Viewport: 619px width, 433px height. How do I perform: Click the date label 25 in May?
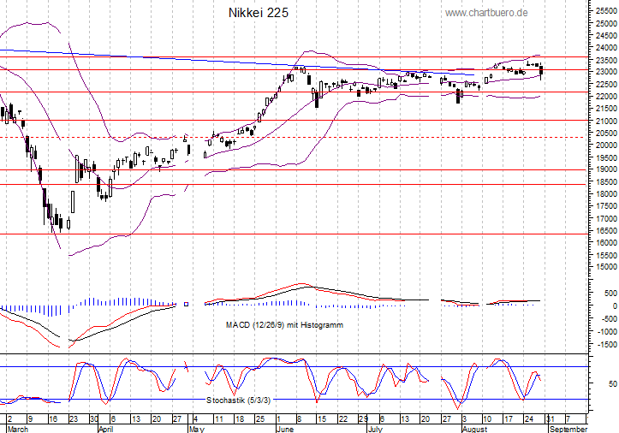coord(260,418)
